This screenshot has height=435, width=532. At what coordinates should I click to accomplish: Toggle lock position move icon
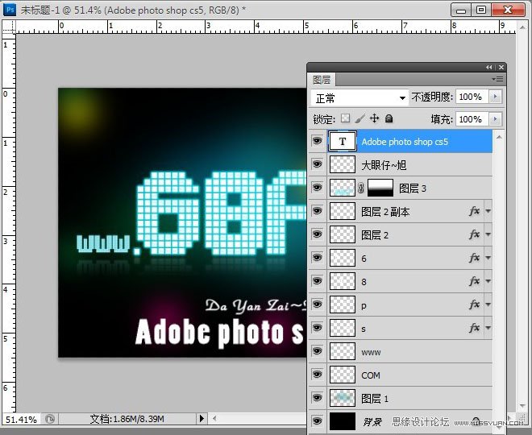374,118
